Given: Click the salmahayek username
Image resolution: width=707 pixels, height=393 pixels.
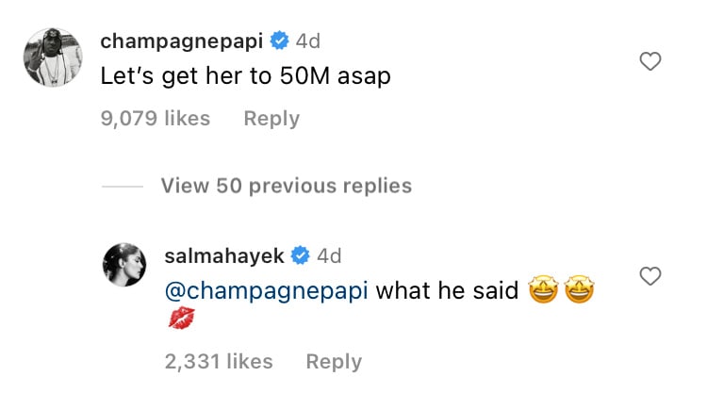Looking at the screenshot, I should (223, 255).
